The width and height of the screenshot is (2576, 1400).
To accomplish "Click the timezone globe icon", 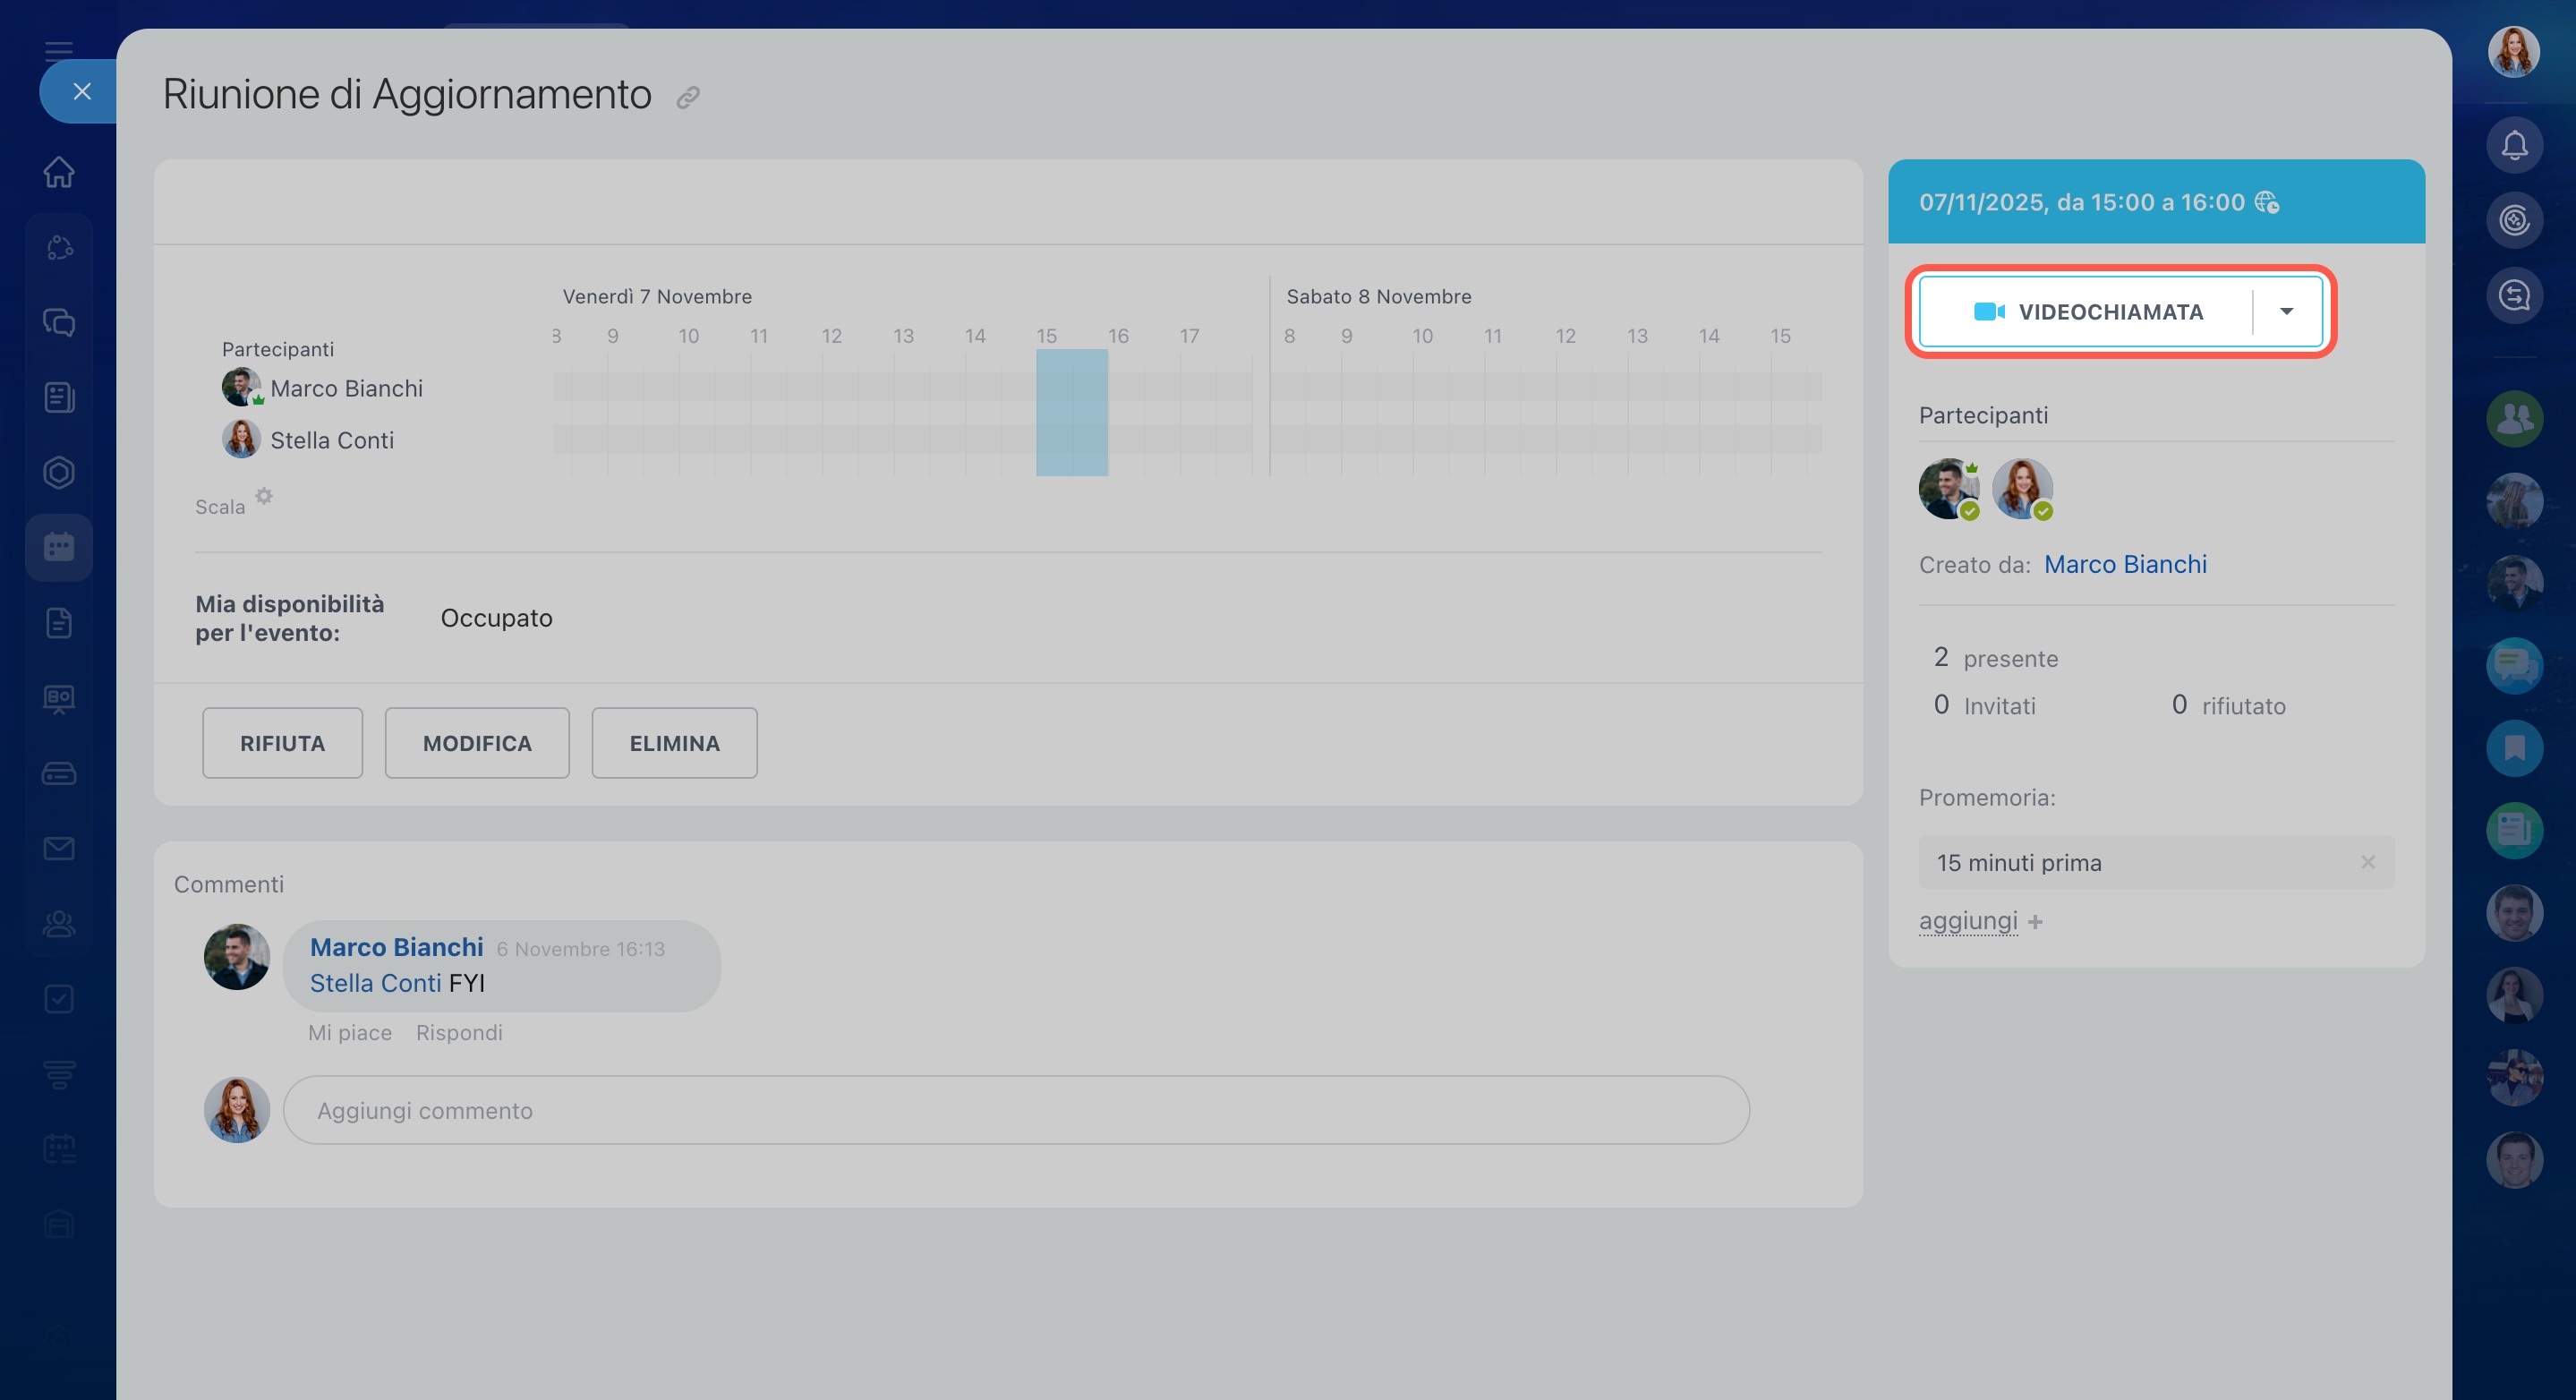I will [2266, 203].
